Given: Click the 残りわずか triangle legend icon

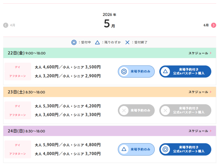Looking at the screenshot, I should coord(97,42).
